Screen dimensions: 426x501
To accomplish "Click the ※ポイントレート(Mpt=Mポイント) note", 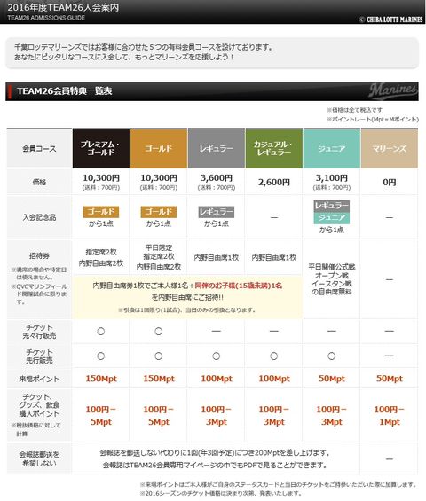I will pos(373,119).
